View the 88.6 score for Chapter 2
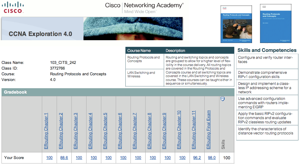Image resolution: width=299 pixels, height=165 pixels. pyautogui.click(x=64, y=157)
